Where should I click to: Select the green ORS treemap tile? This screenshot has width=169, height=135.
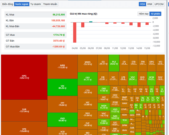[104, 90]
